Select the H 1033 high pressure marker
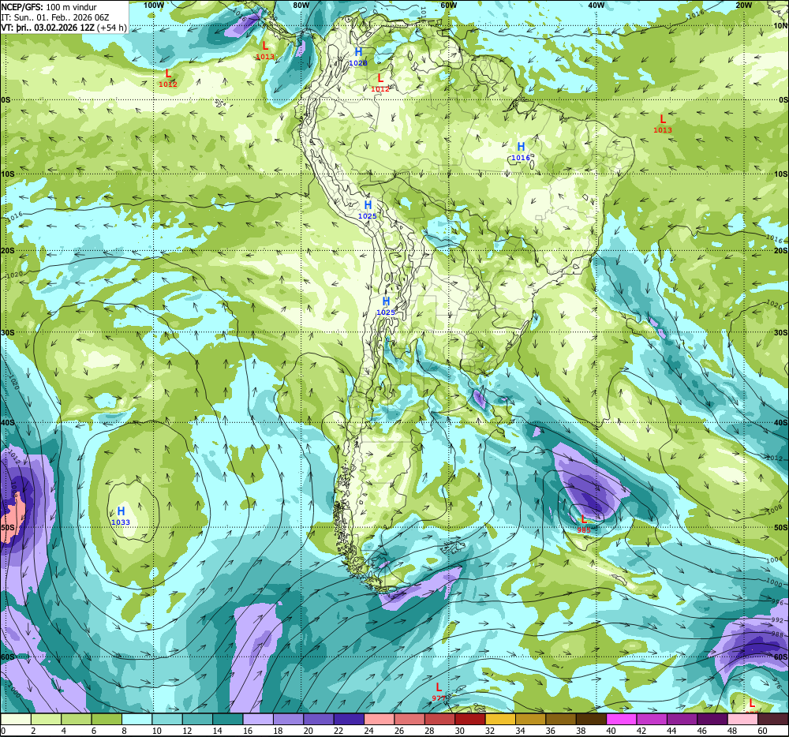789x737 pixels. click(121, 516)
